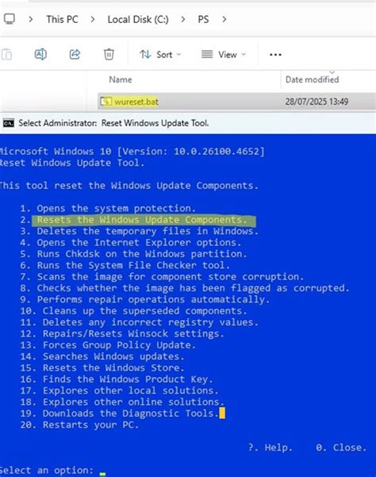Click 'Finds the Windows Product Key' line
Screen dimensions: 376x477
(117, 379)
